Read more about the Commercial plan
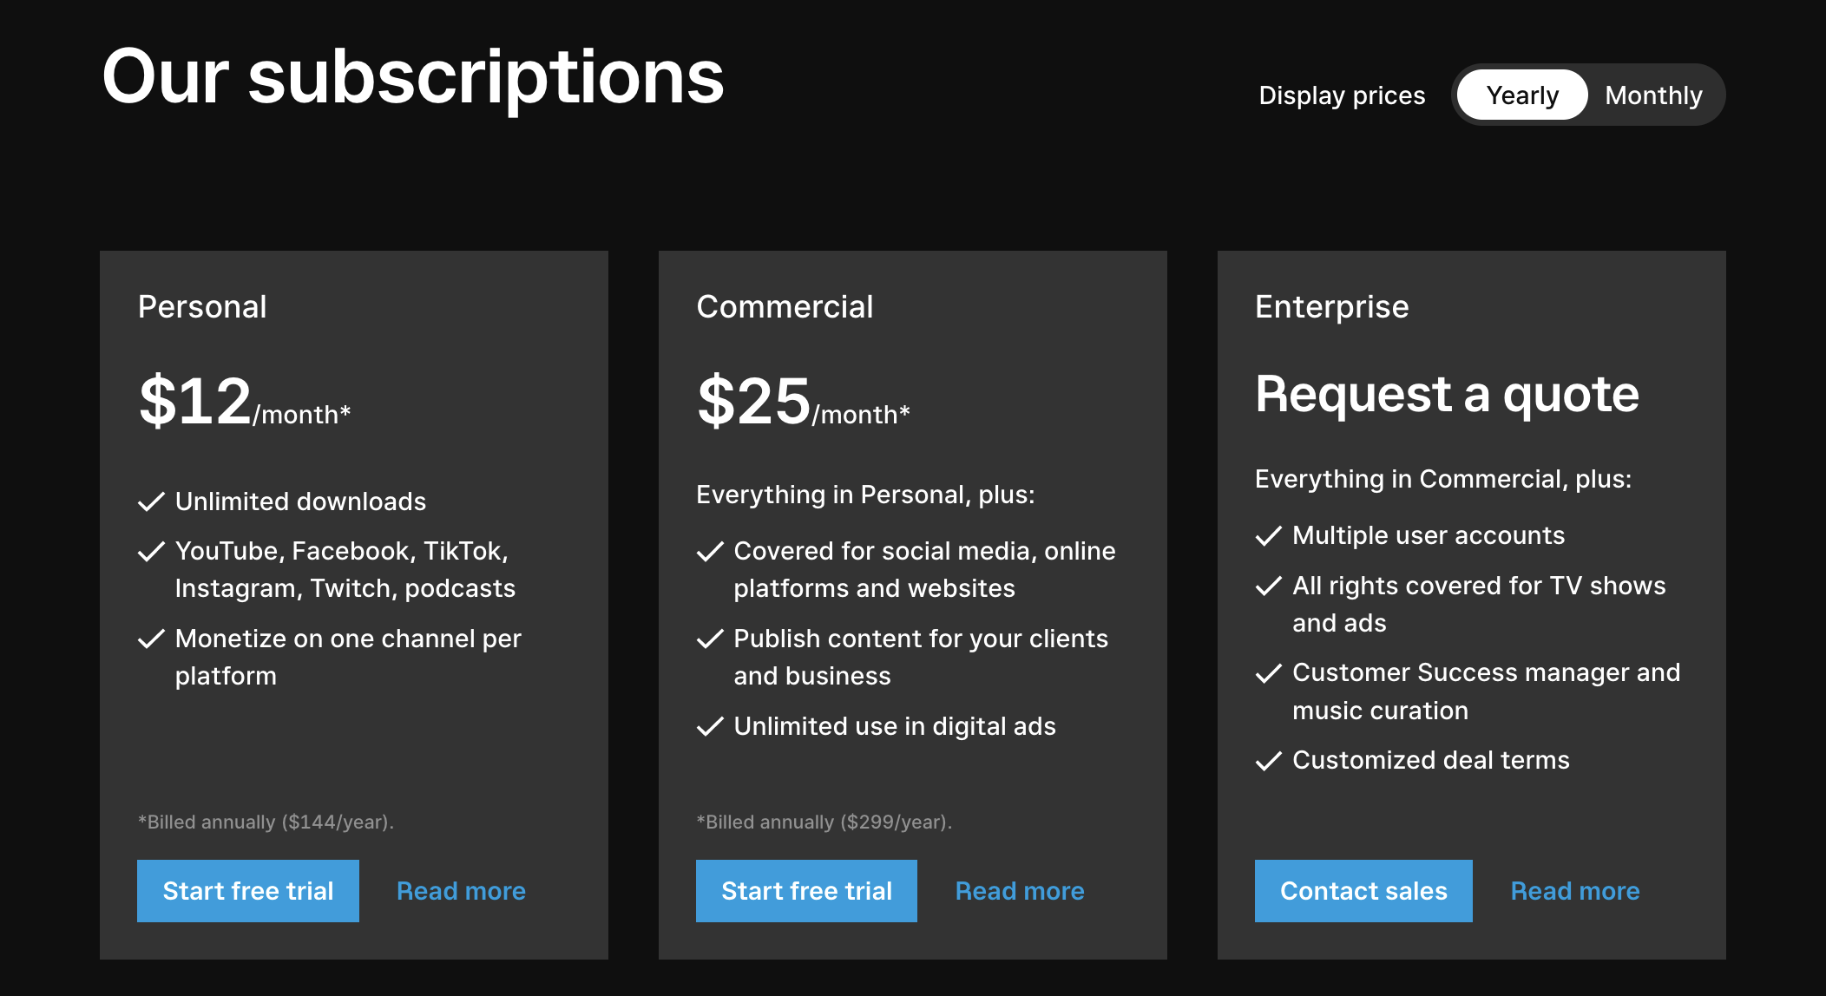1826x996 pixels. tap(1020, 891)
